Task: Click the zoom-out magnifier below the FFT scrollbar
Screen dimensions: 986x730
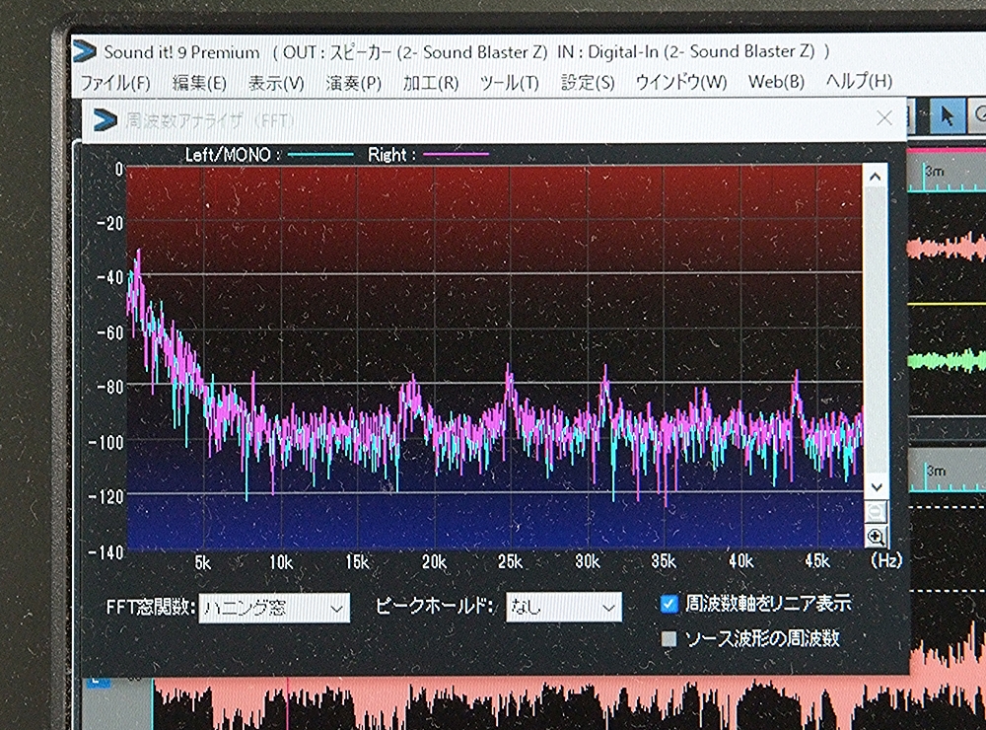Action: (x=875, y=512)
